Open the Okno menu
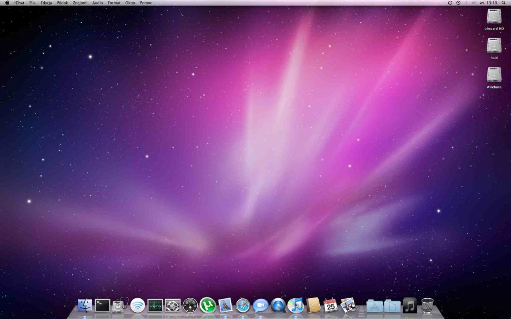511x319 pixels. coord(130,3)
